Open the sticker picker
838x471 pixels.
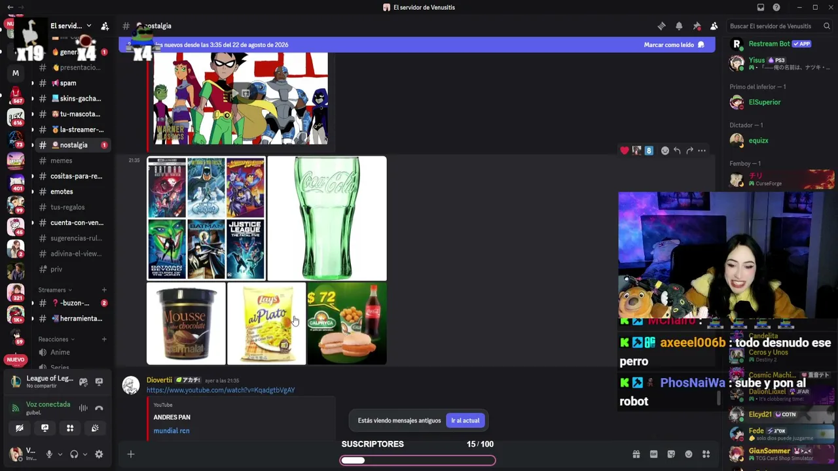point(671,455)
